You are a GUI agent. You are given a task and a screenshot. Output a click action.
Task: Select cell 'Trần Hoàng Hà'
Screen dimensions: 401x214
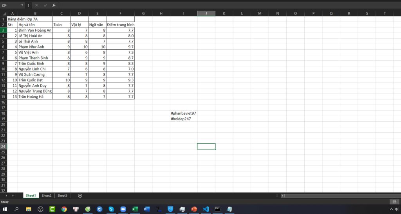click(x=35, y=97)
